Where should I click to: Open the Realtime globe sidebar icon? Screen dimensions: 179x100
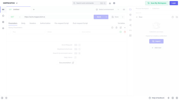pyautogui.click(x=3, y=22)
